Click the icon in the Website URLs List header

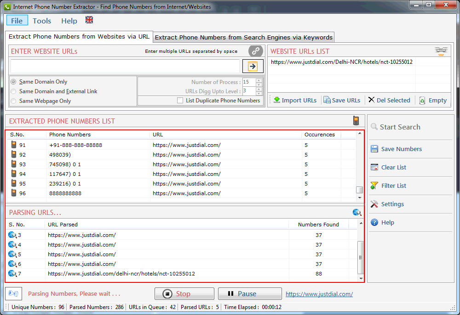[441, 51]
